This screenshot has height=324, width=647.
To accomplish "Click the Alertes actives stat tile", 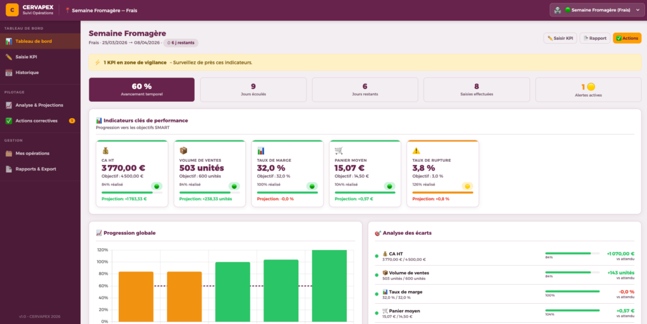I will [x=588, y=90].
